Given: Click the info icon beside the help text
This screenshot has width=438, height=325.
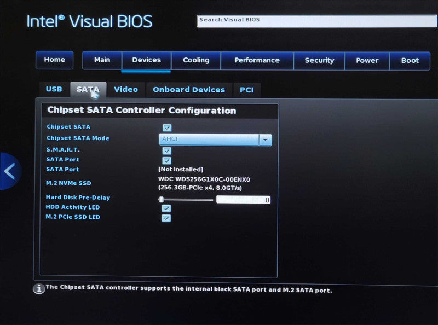Looking at the screenshot, I should [x=39, y=289].
